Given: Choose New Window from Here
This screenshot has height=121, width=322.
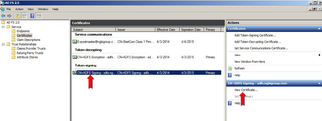Looking at the screenshot, I should [250, 62].
